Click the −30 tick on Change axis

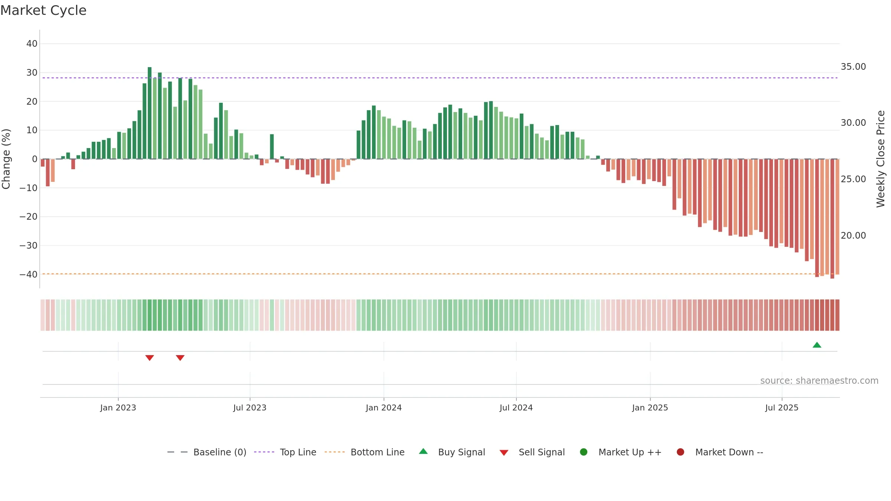29,246
